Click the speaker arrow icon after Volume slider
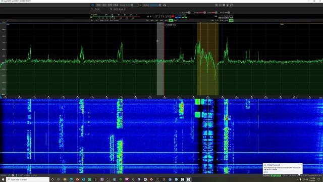The width and height of the screenshot is (323, 182). point(140,5)
